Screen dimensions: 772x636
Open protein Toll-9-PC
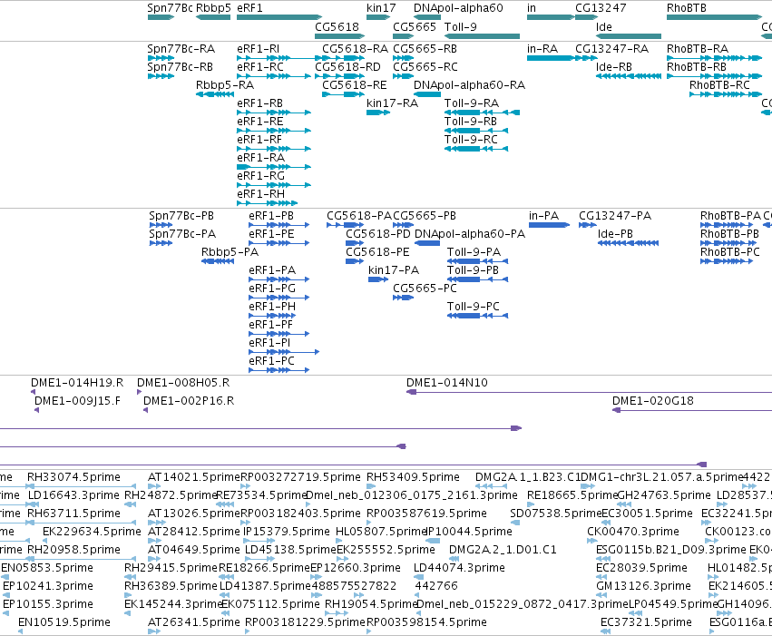tap(474, 307)
